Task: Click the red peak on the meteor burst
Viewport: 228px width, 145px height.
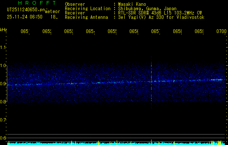Action: click(x=152, y=79)
